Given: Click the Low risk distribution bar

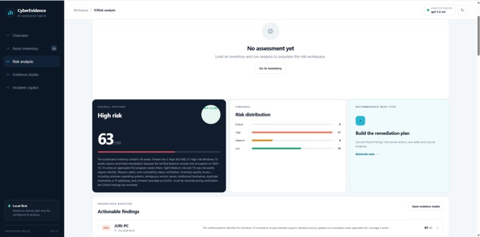Looking at the screenshot, I should 292,148.
